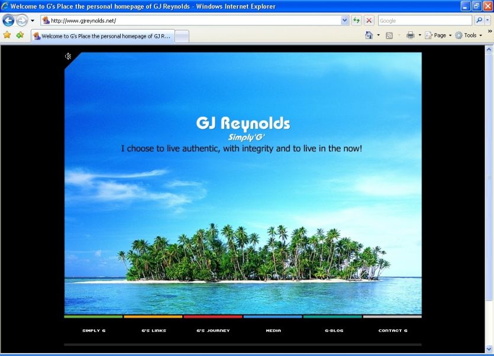Expand the address bar URL dropdown
Image resolution: width=494 pixels, height=356 pixels.
point(345,20)
